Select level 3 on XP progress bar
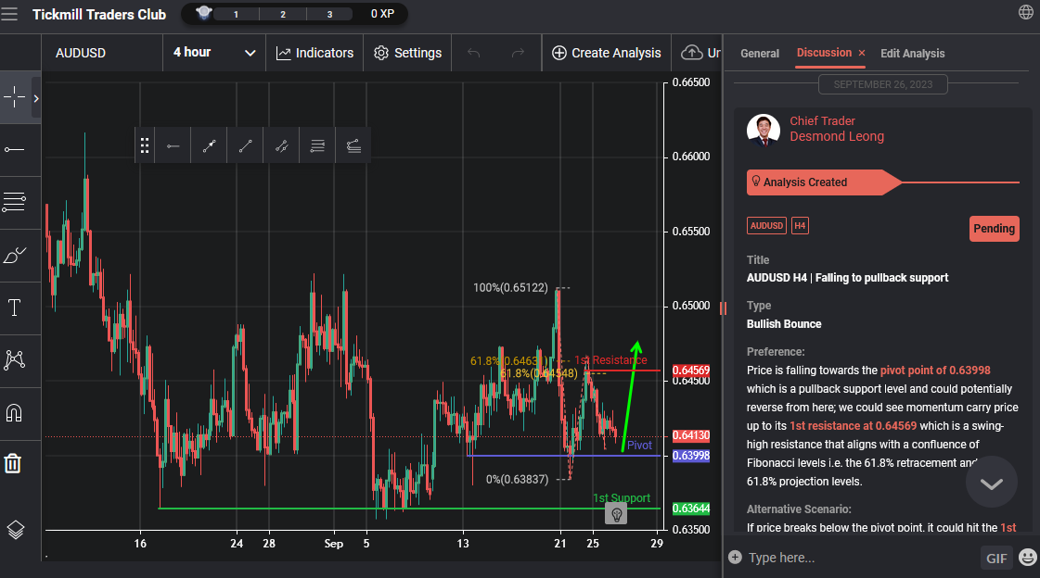Viewport: 1040px width, 578px height. pos(329,14)
